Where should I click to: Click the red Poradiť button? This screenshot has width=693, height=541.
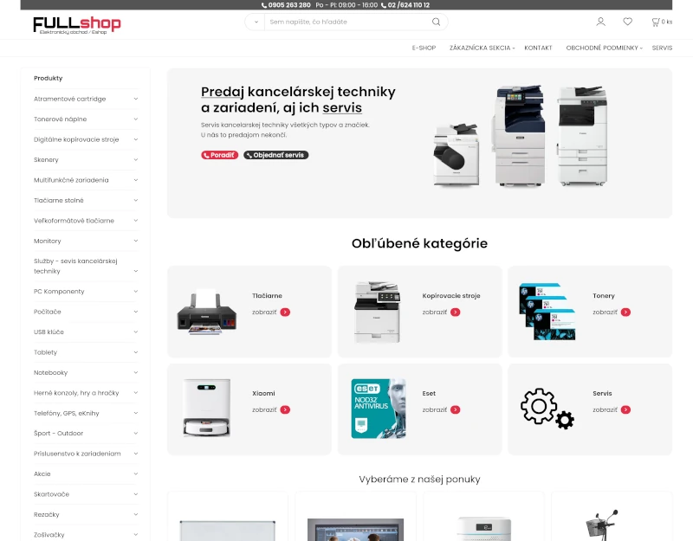click(220, 155)
